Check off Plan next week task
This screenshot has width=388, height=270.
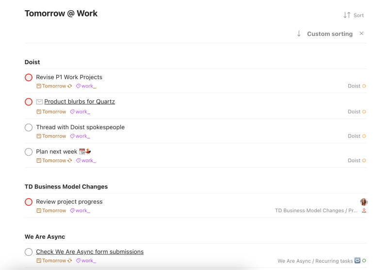tap(29, 152)
